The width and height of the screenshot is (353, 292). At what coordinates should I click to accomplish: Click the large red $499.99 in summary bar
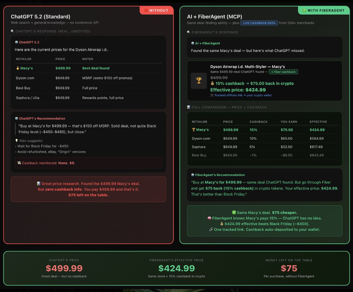point(64,268)
